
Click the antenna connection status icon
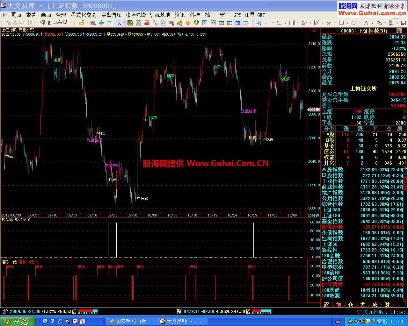(x=359, y=312)
